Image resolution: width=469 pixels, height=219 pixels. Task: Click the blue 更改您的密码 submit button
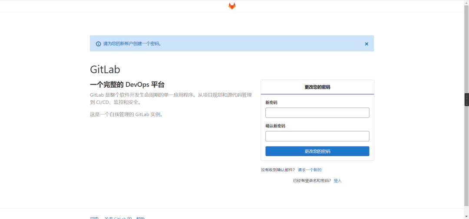pyautogui.click(x=317, y=151)
